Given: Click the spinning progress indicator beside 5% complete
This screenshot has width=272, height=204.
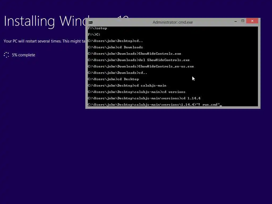Looking at the screenshot, I should point(6,55).
